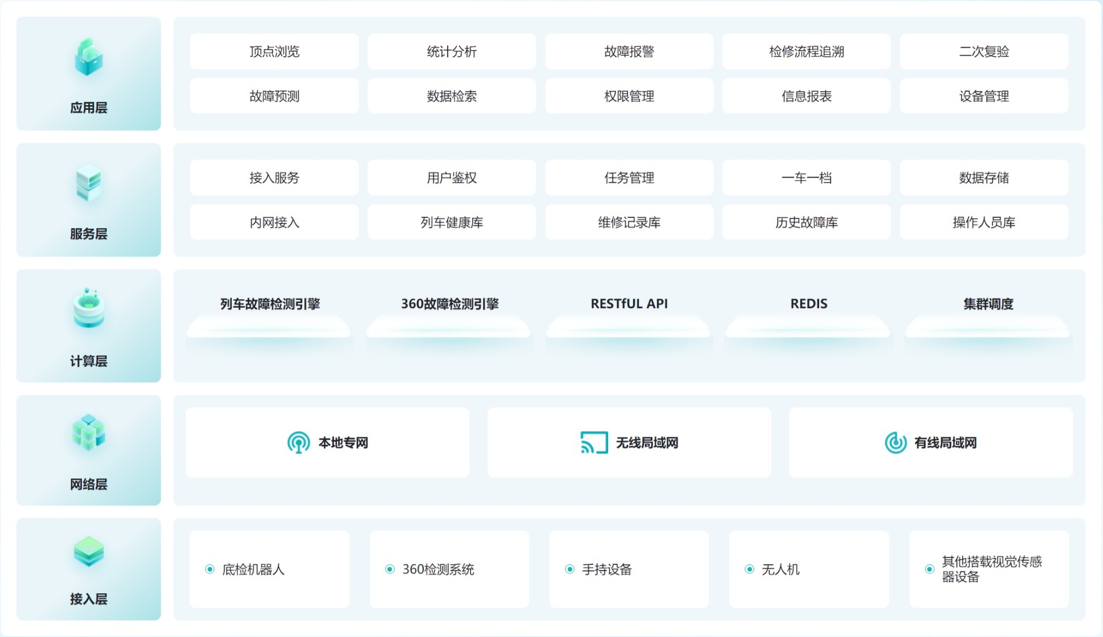Screen dimensions: 1103x637
Task: Click the 接入层 green layers icon
Action: tap(89, 551)
